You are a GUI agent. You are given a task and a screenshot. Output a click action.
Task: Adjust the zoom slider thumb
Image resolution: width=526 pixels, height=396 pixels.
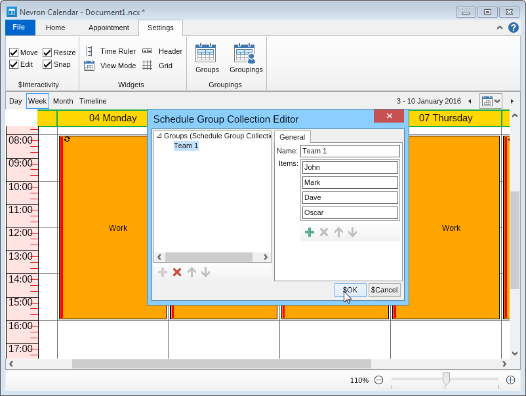(446, 378)
